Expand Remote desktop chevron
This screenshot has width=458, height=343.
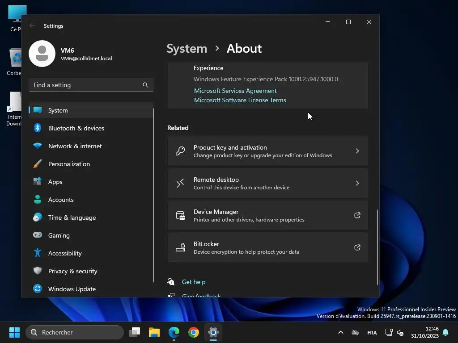357,183
